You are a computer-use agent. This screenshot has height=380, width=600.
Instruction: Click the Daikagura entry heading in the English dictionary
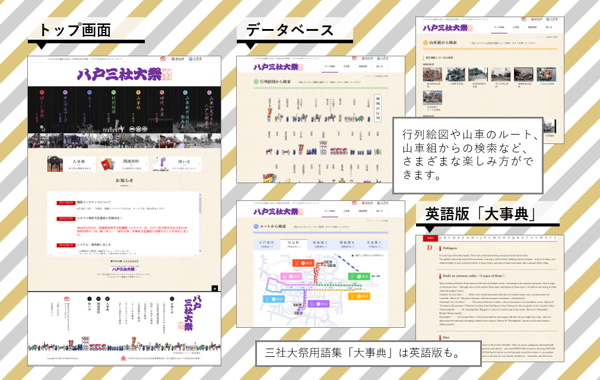450,248
